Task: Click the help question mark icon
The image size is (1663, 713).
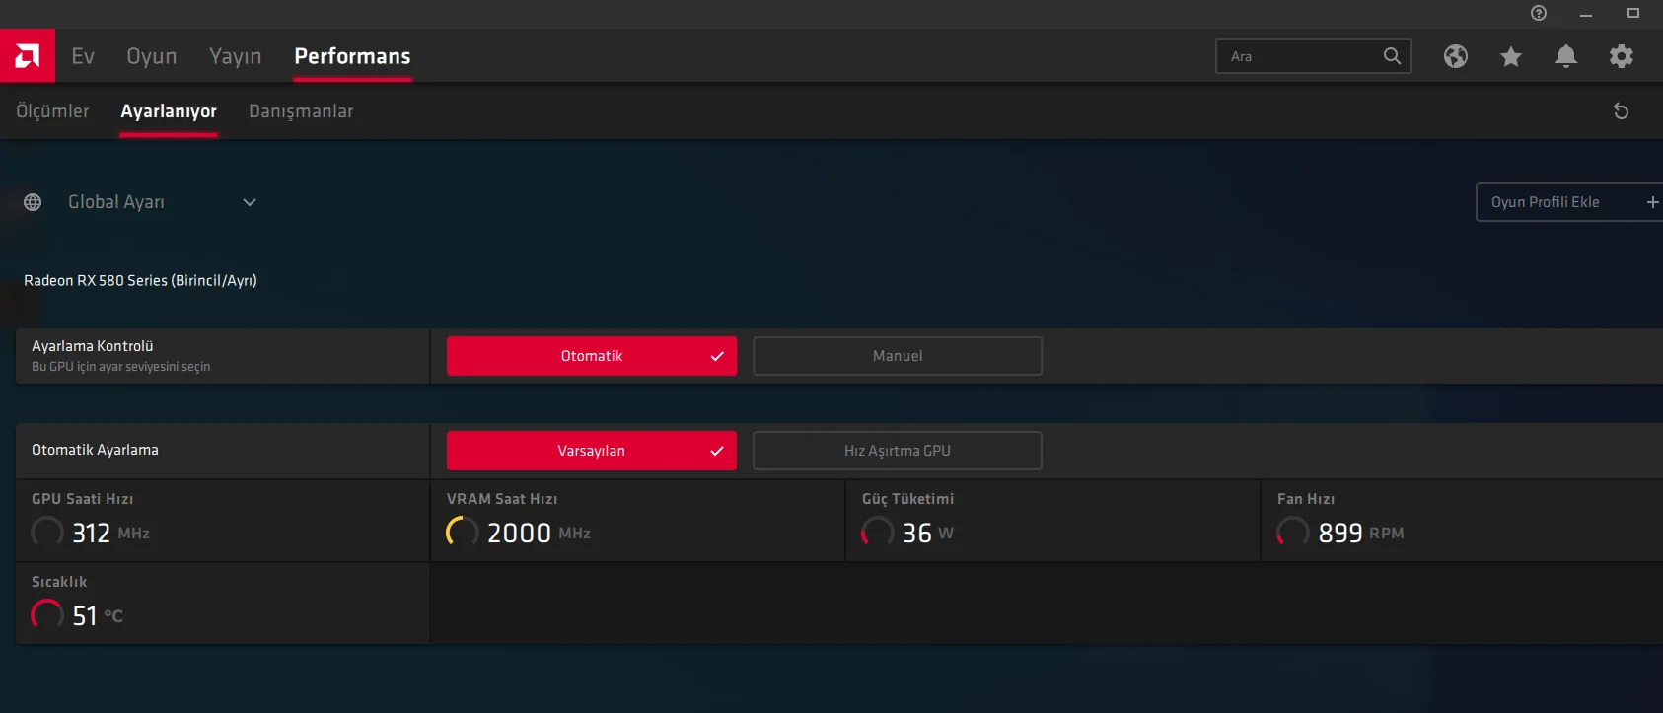Action: 1539,13
